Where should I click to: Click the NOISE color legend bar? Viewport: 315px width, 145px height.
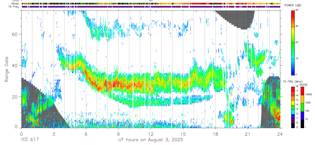[302, 107]
